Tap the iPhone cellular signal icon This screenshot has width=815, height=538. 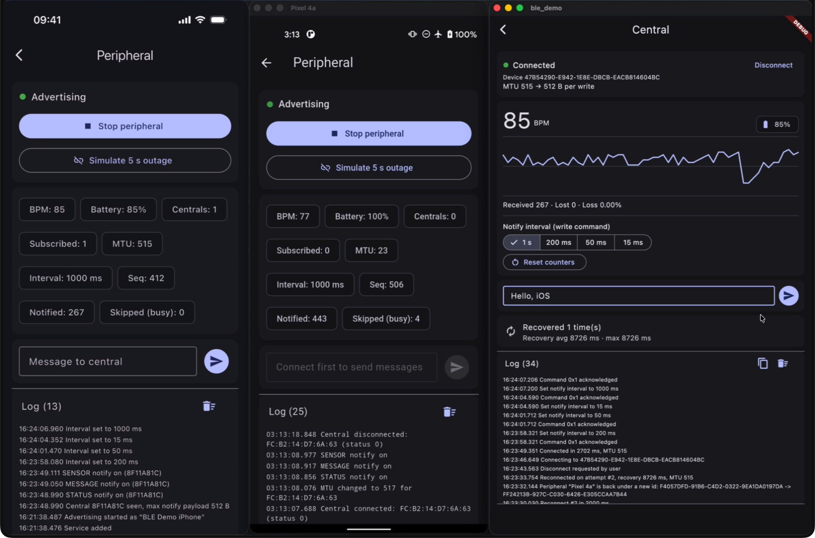pyautogui.click(x=185, y=20)
